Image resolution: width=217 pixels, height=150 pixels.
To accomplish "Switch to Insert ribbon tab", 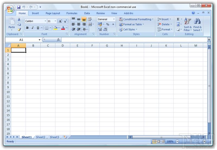I will pyautogui.click(x=35, y=13).
